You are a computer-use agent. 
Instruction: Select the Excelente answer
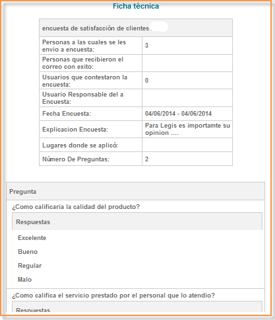coord(32,238)
